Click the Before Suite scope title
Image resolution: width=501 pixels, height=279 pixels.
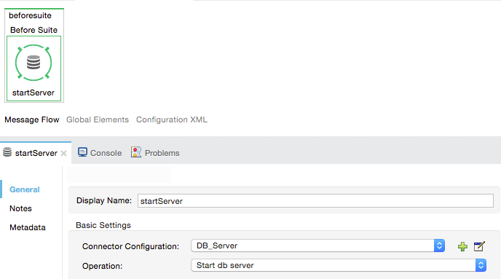(x=34, y=30)
